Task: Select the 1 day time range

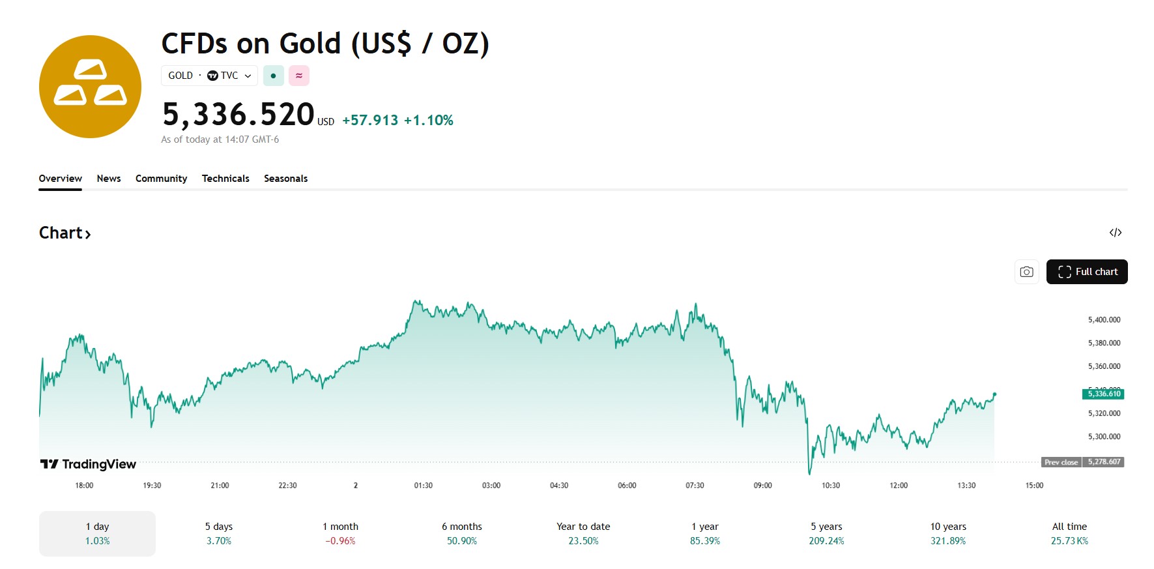Action: [97, 533]
